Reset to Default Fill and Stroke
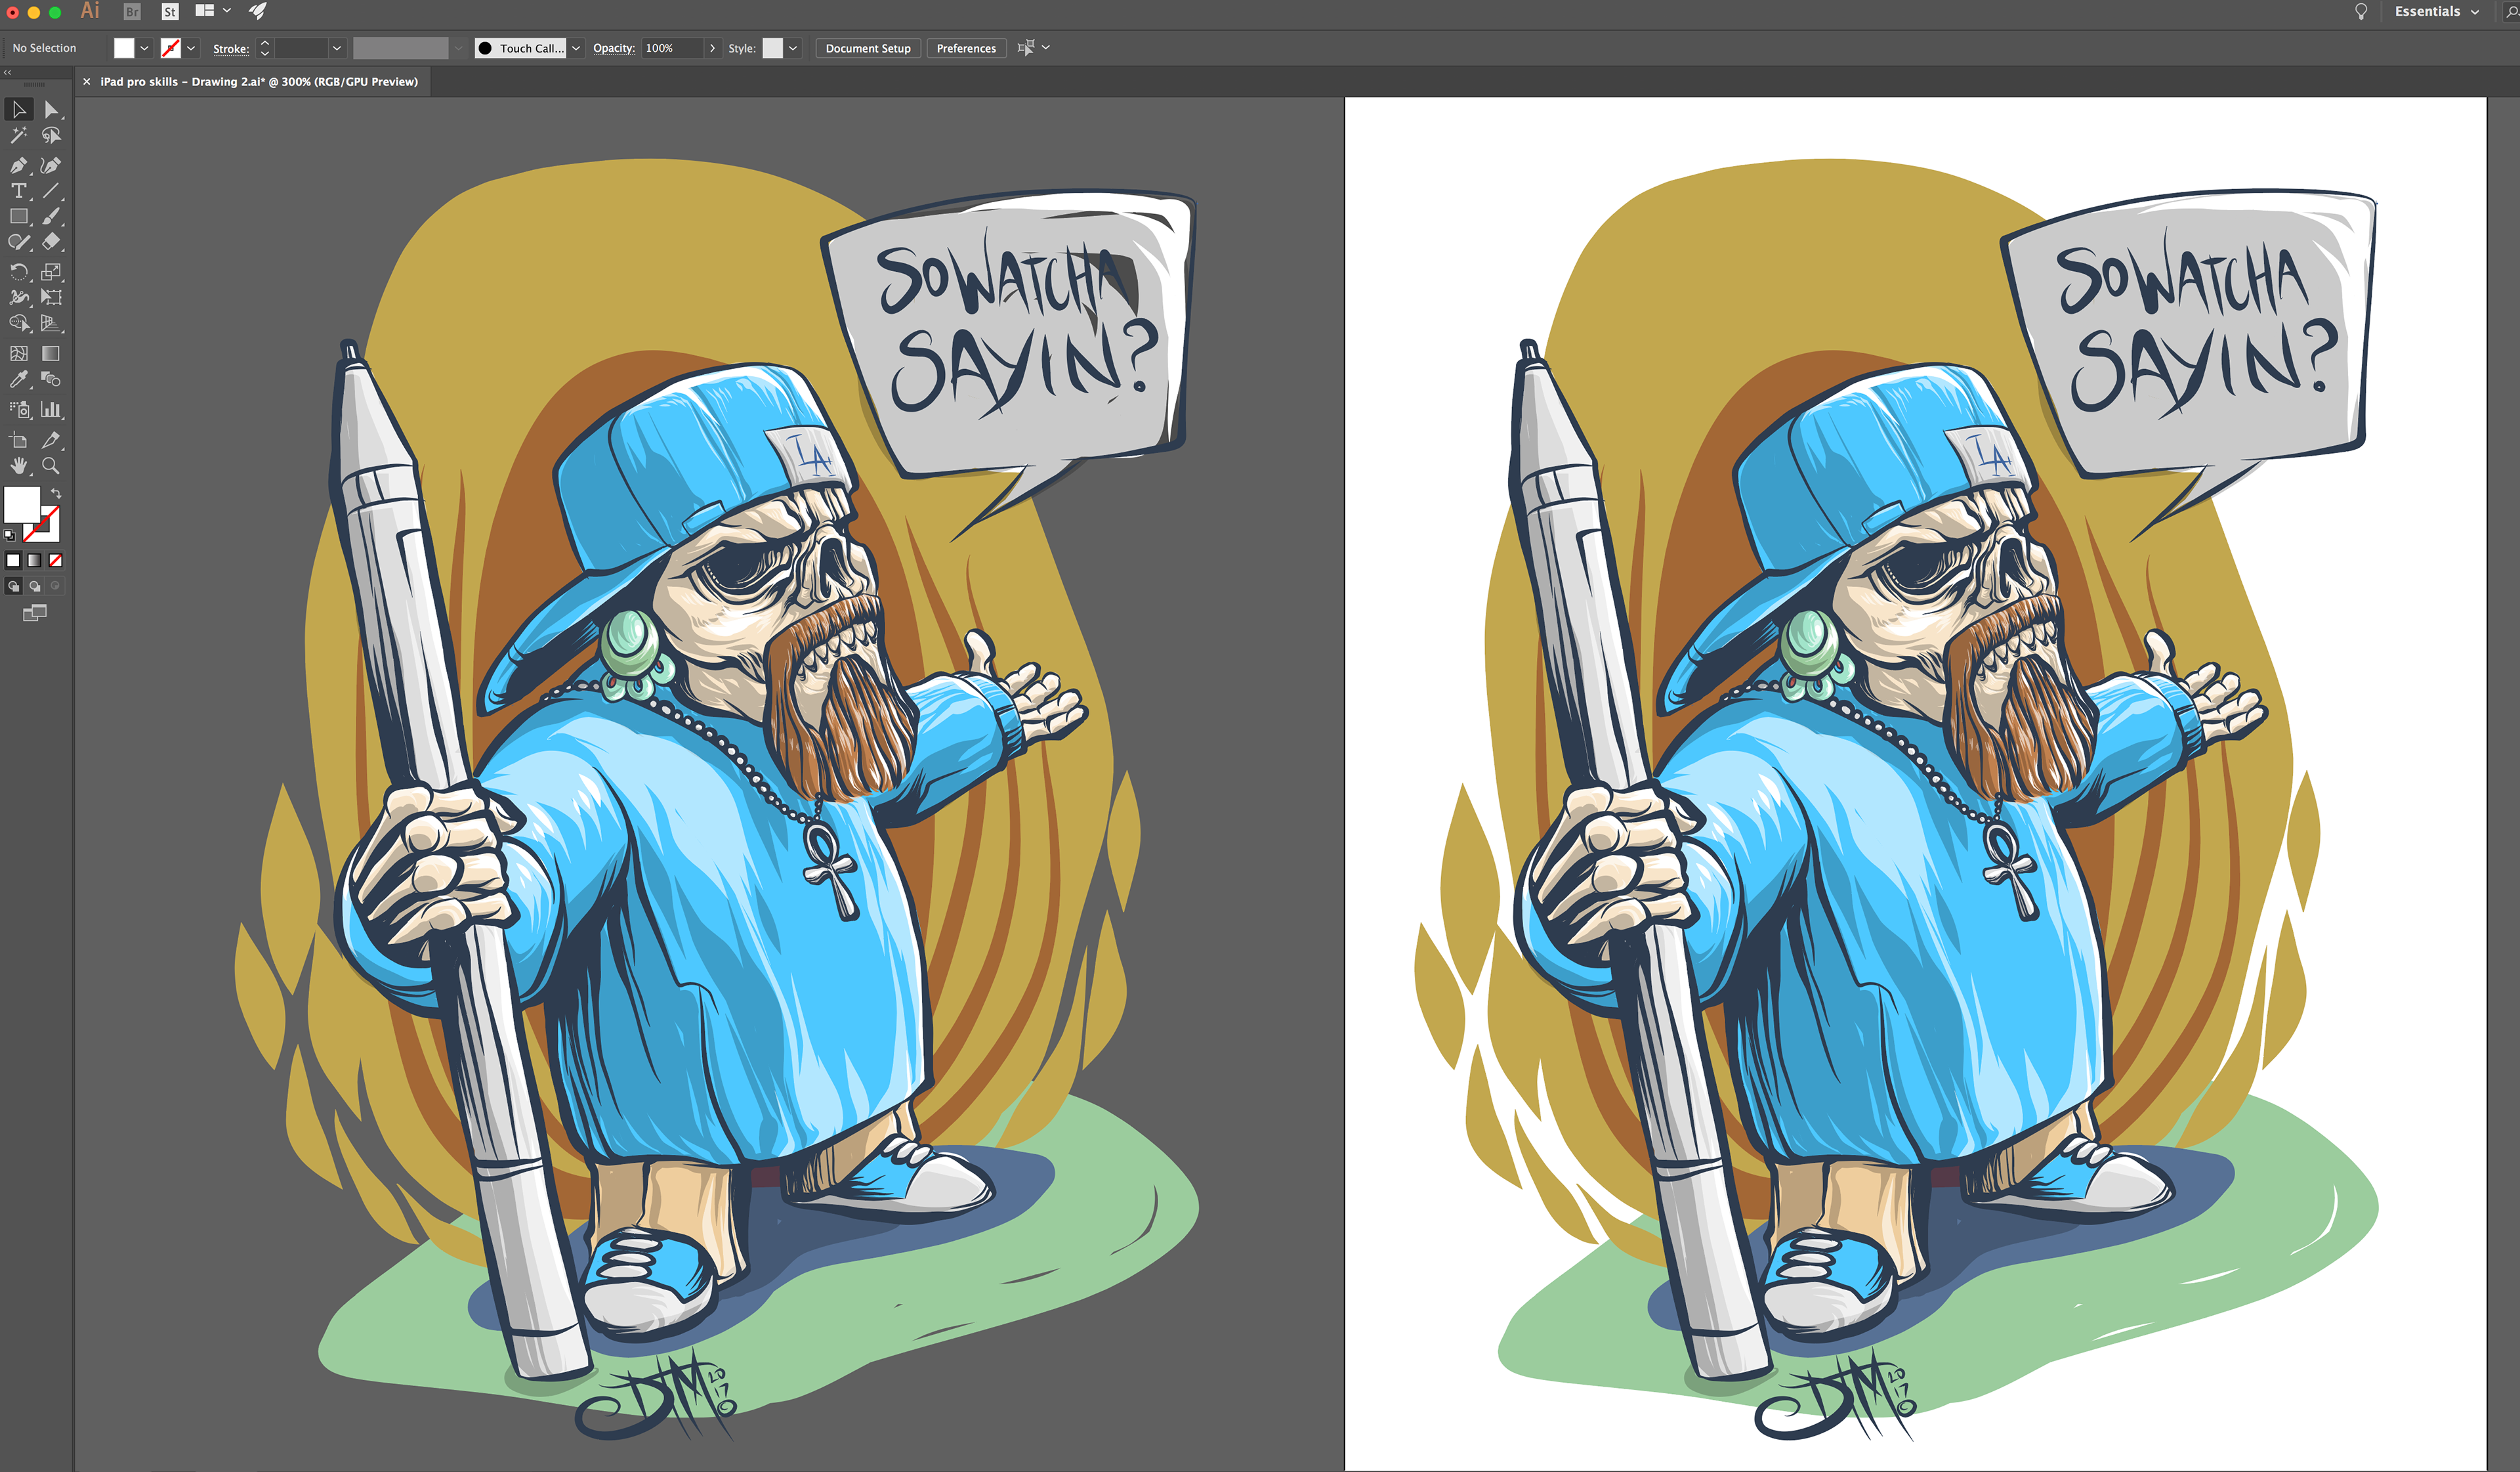 point(9,535)
